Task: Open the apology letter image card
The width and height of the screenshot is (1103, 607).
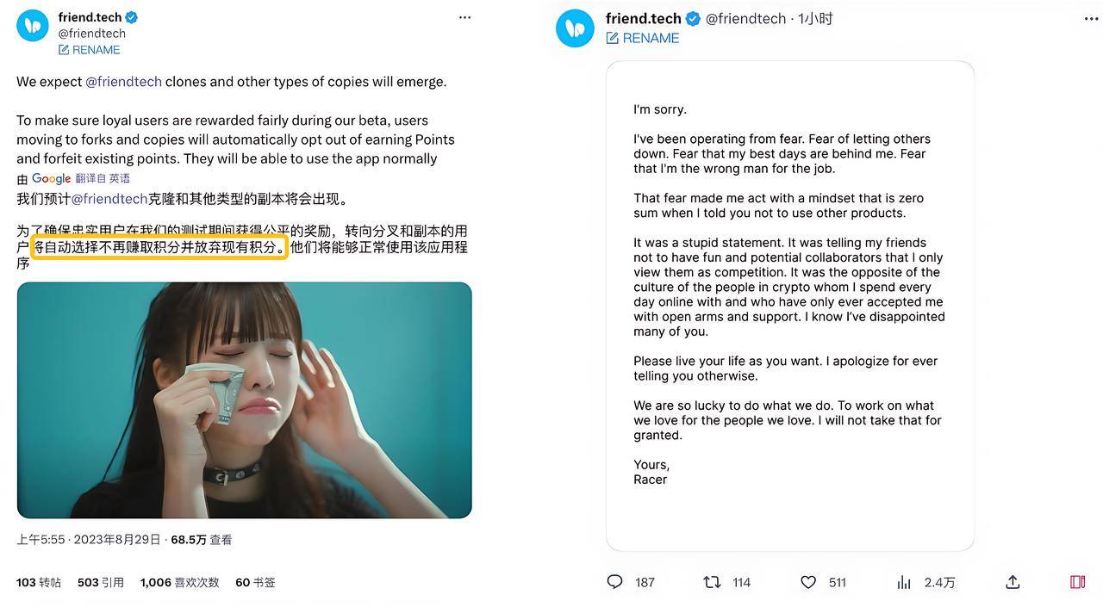Action: (789, 306)
